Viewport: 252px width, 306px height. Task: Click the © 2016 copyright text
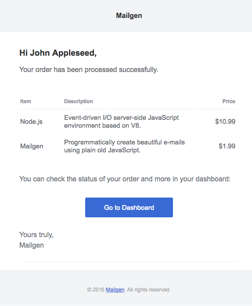tap(96, 290)
